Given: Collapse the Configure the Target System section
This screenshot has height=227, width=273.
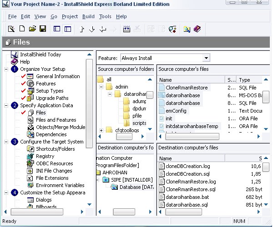Looking at the screenshot, I should pos(6,142).
